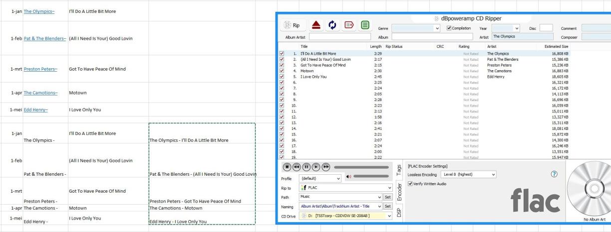Open The Camotions link in spreadsheet
This screenshot has width=611, height=232.
point(41,93)
